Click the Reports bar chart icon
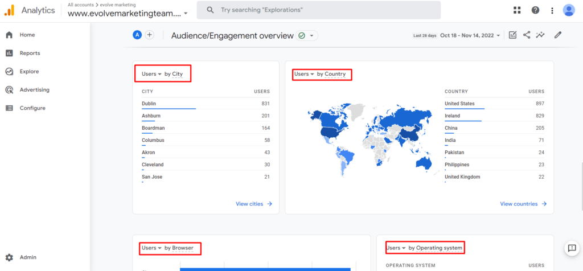The image size is (583, 271). [x=9, y=53]
